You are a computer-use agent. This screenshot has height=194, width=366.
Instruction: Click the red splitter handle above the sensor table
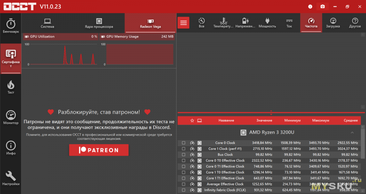click(271, 113)
